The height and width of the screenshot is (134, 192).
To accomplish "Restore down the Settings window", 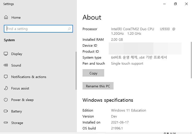I will tap(175, 4).
